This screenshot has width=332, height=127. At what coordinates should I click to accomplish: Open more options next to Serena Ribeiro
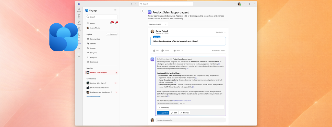click(x=116, y=28)
